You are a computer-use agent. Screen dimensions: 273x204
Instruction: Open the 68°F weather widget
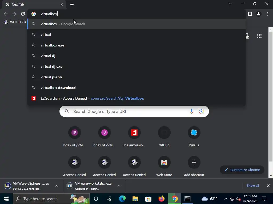(x=210, y=199)
